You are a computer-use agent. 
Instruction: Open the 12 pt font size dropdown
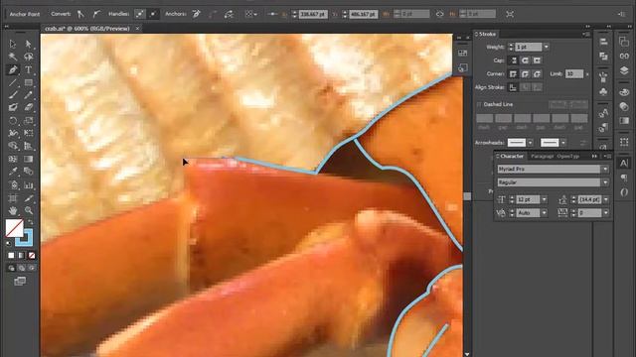(x=544, y=199)
